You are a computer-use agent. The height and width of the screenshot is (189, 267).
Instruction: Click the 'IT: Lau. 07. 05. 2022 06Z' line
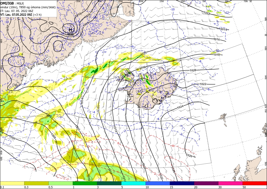tap(17, 11)
